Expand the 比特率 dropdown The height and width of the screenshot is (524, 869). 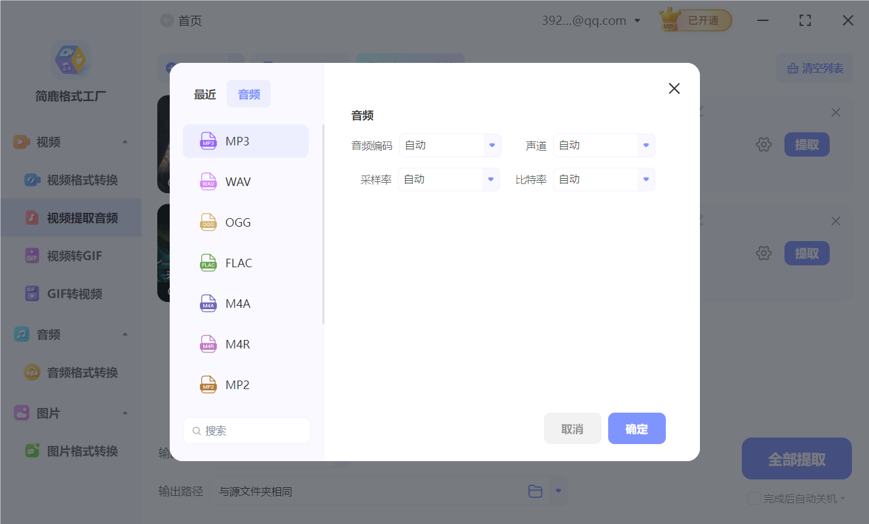pos(604,179)
